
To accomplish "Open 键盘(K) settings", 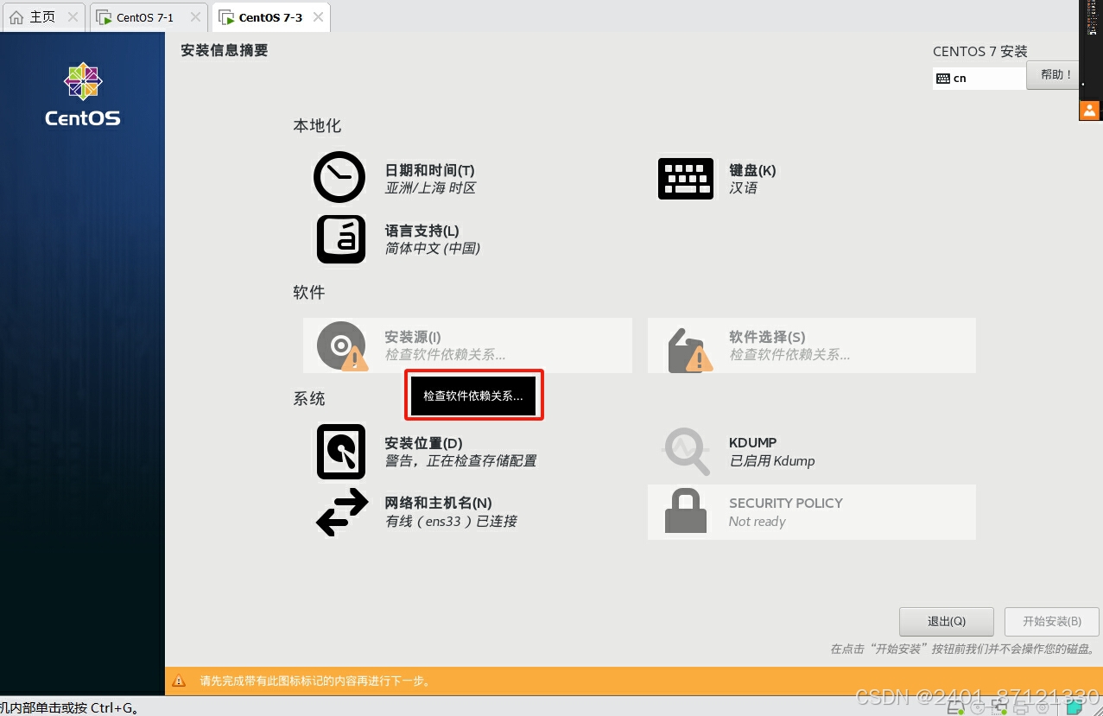I will [x=752, y=170].
